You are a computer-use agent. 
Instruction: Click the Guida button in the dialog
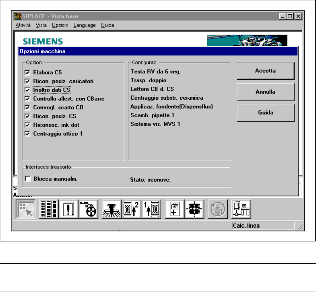pos(265,112)
